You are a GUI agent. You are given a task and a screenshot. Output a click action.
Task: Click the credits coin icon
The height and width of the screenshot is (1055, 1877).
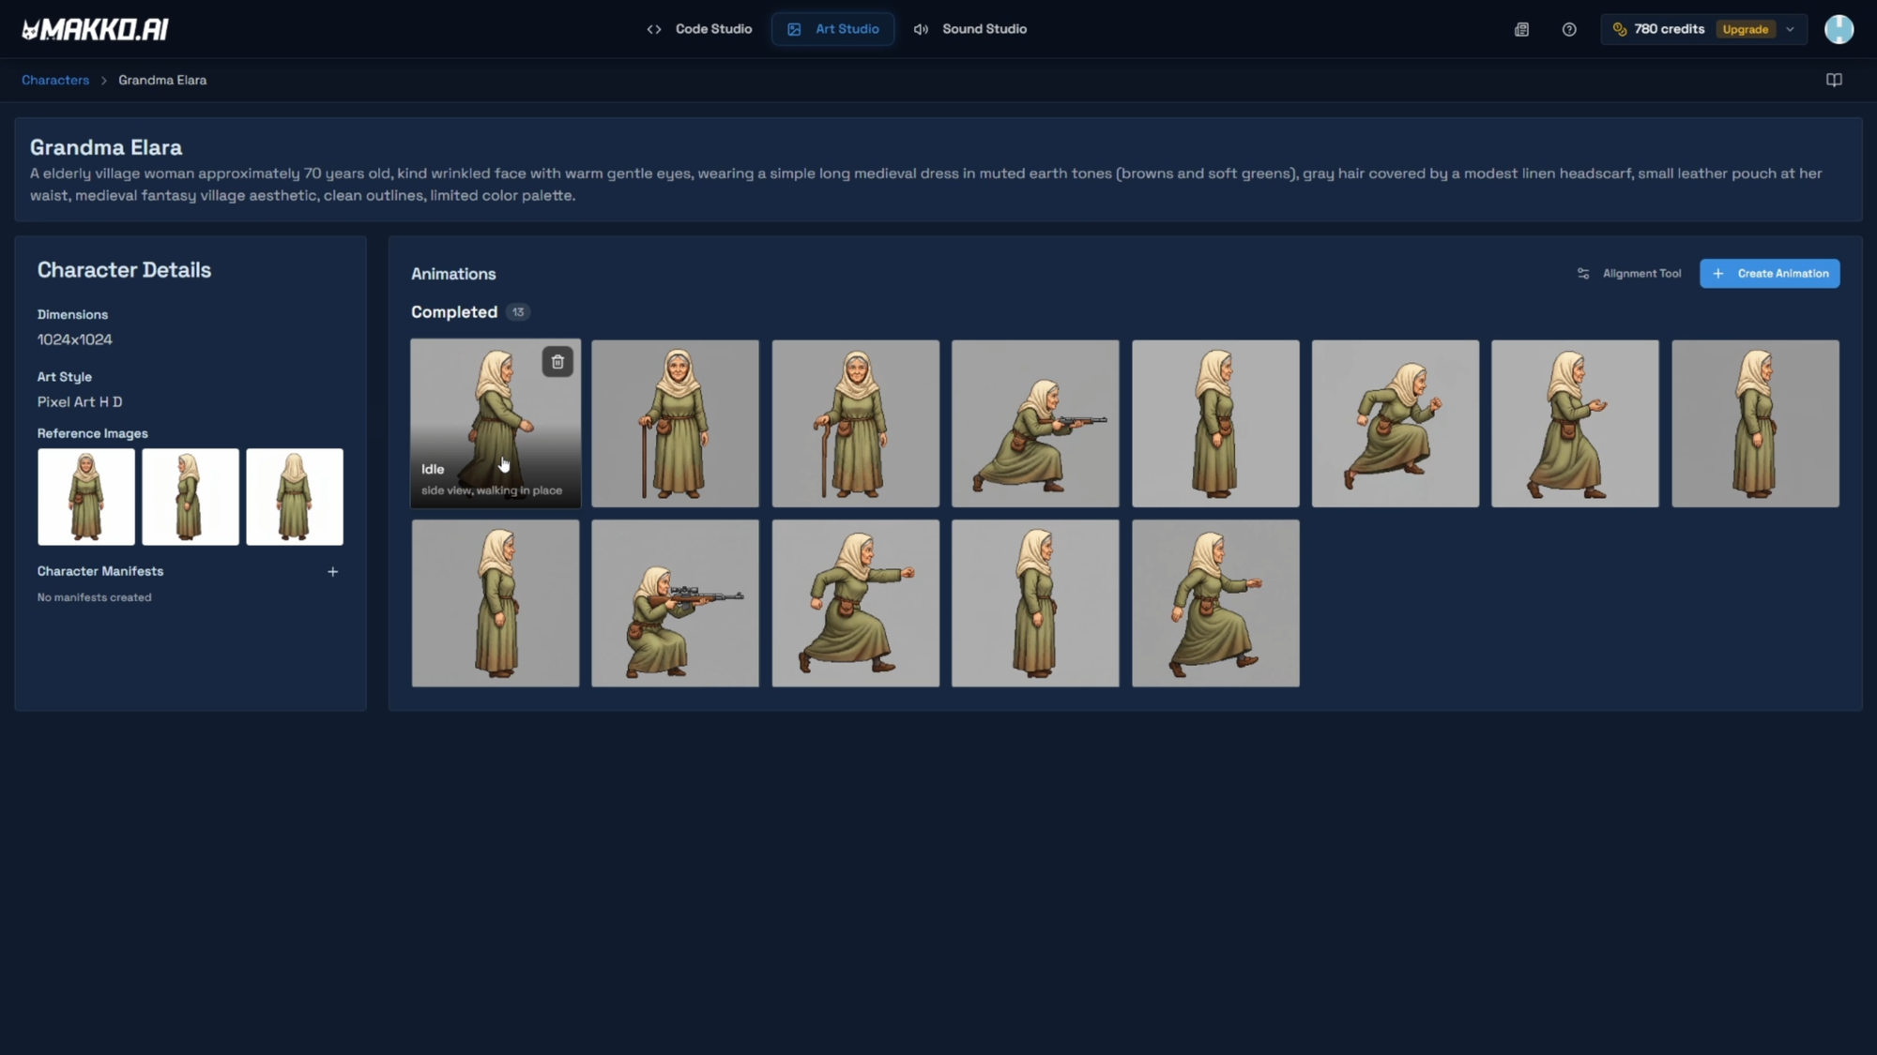click(x=1620, y=29)
